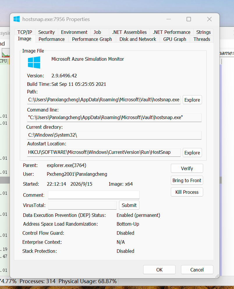This screenshot has width=234, height=289.
Task: Click the Microsoft Azure Simulation Monitor image icon
Action: (x=34, y=62)
